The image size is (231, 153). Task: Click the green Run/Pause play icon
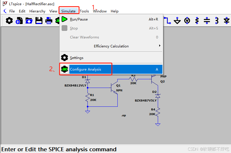65,19
